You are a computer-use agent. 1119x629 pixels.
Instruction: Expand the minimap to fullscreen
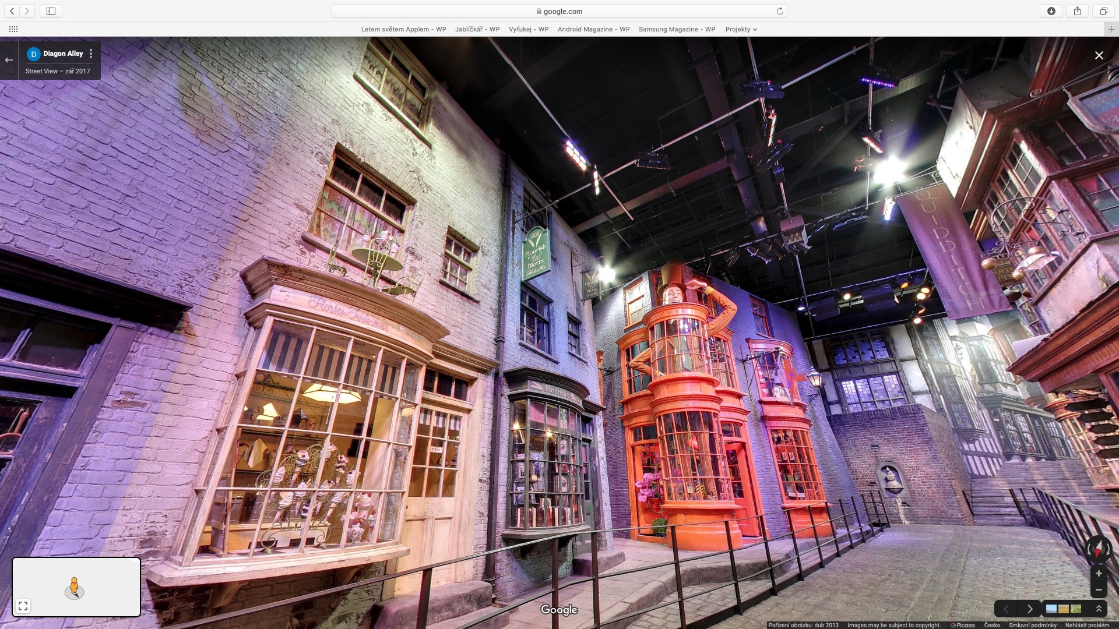23,606
